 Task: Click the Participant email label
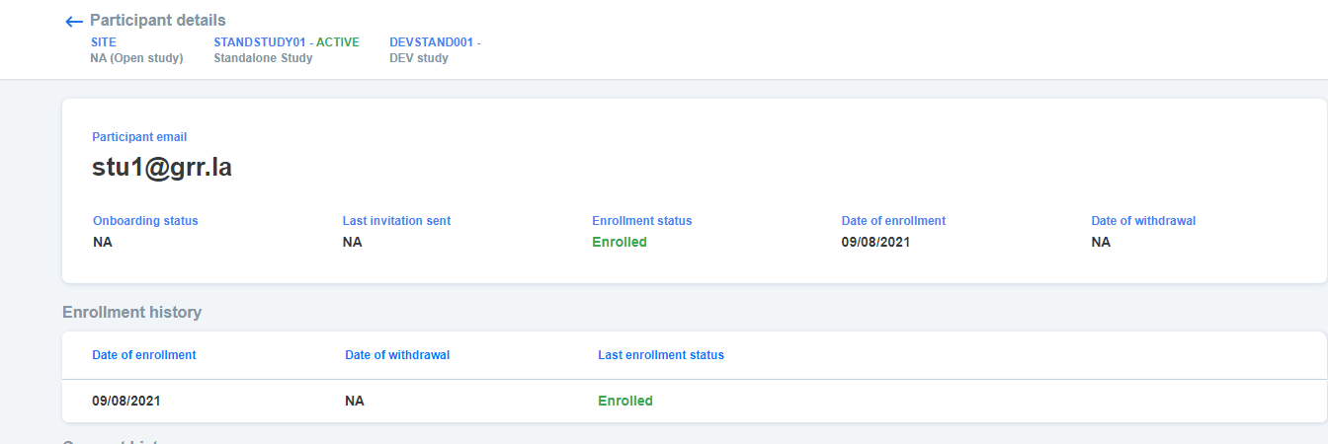click(139, 137)
